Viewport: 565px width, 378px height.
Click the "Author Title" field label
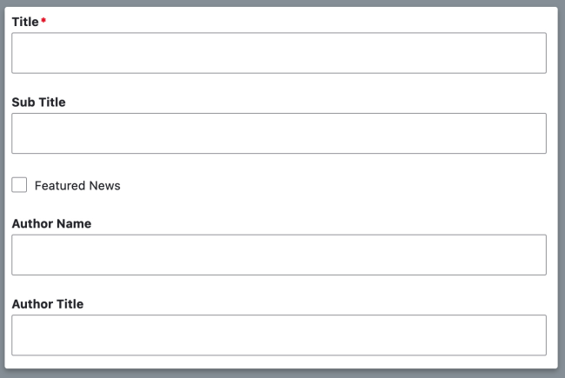[48, 303]
